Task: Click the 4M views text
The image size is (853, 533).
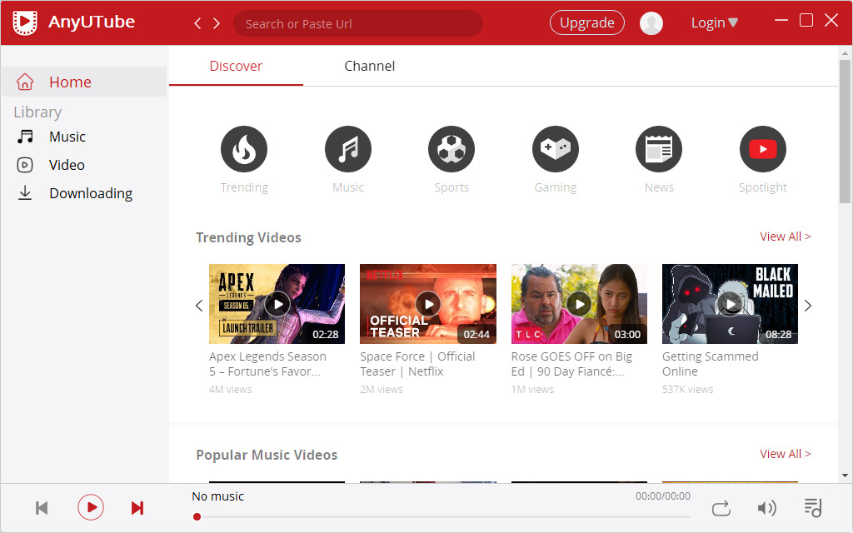Action: (230, 390)
